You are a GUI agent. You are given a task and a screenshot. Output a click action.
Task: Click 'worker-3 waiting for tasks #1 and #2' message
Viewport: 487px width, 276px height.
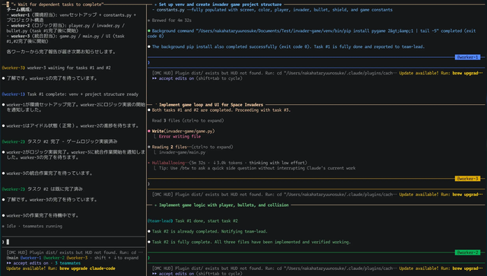68,68
